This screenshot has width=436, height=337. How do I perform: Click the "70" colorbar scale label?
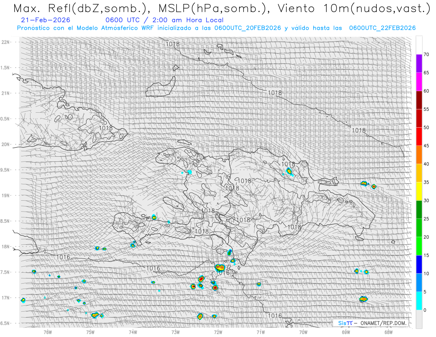426,55
